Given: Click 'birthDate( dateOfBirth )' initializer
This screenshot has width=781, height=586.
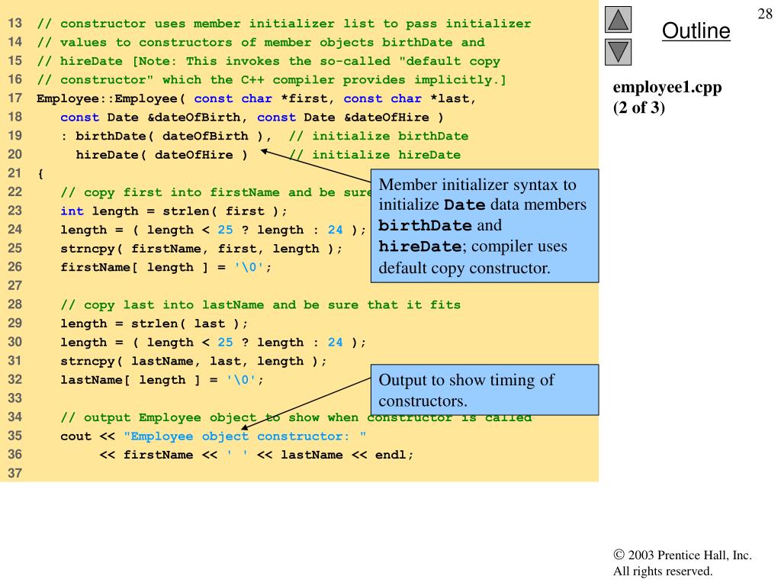Looking at the screenshot, I should [169, 136].
